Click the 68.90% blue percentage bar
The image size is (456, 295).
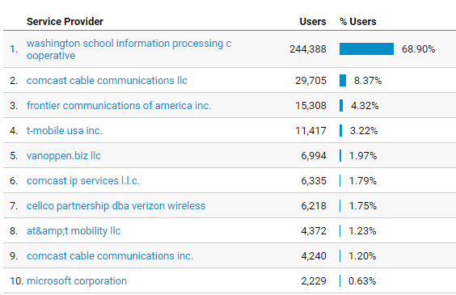click(366, 48)
